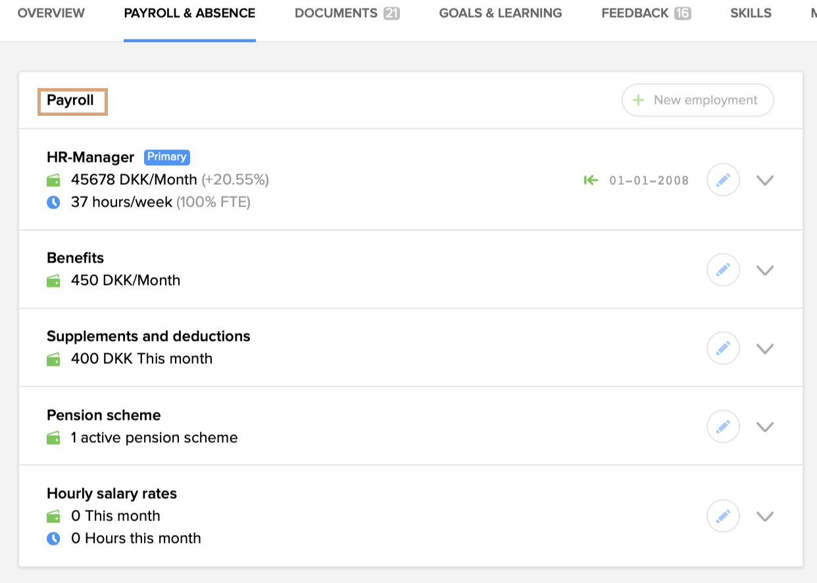Expand the Benefits section chevron
The height and width of the screenshot is (583, 817).
point(764,270)
